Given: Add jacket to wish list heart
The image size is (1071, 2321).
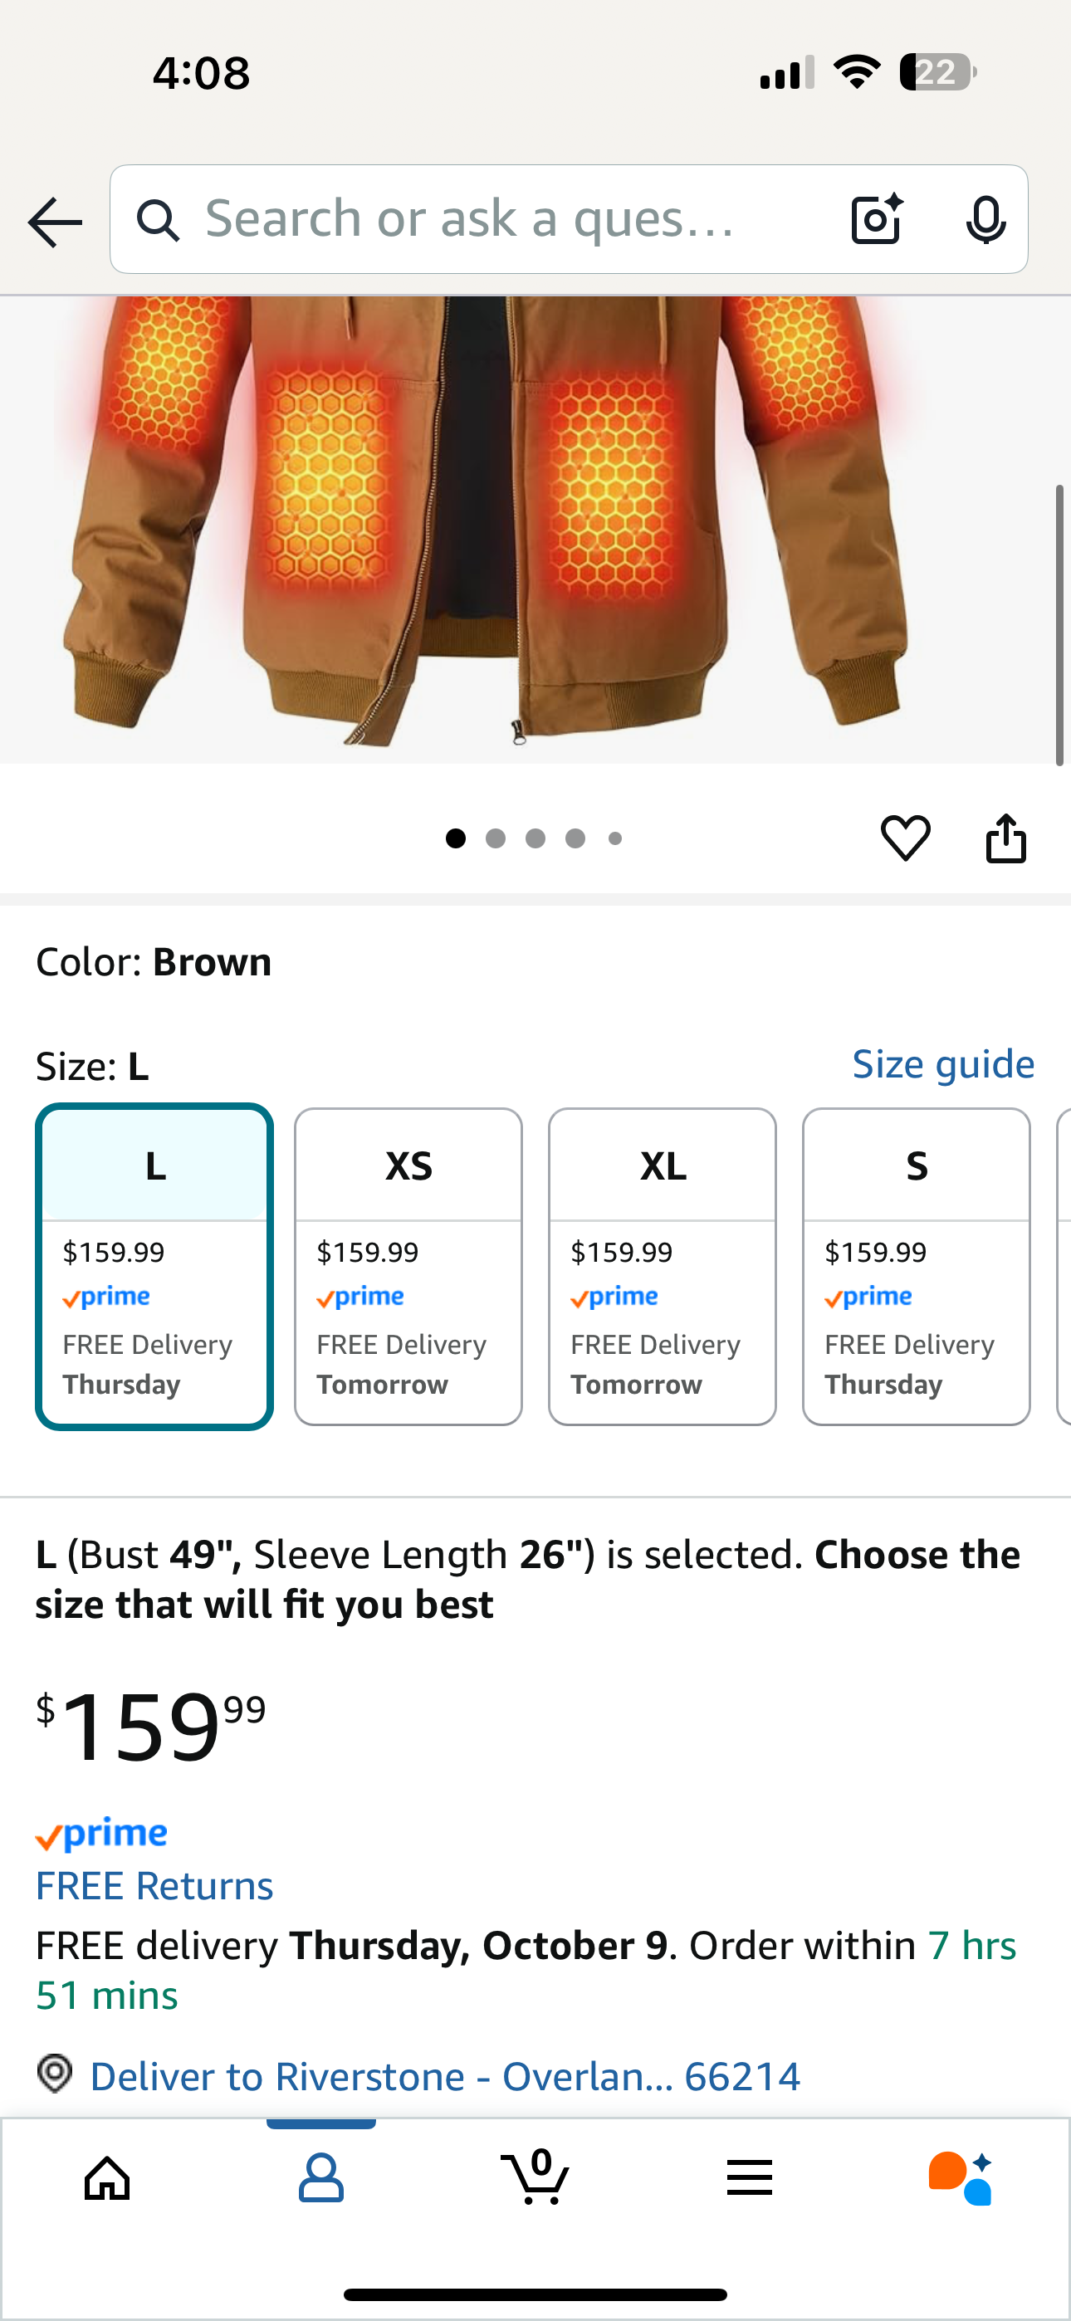Looking at the screenshot, I should 905,838.
